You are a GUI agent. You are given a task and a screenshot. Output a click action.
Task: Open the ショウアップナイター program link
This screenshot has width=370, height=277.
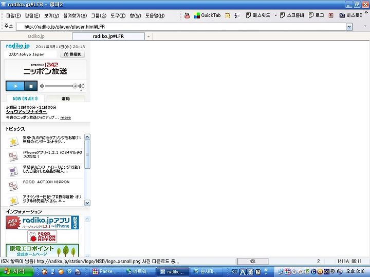point(26,112)
